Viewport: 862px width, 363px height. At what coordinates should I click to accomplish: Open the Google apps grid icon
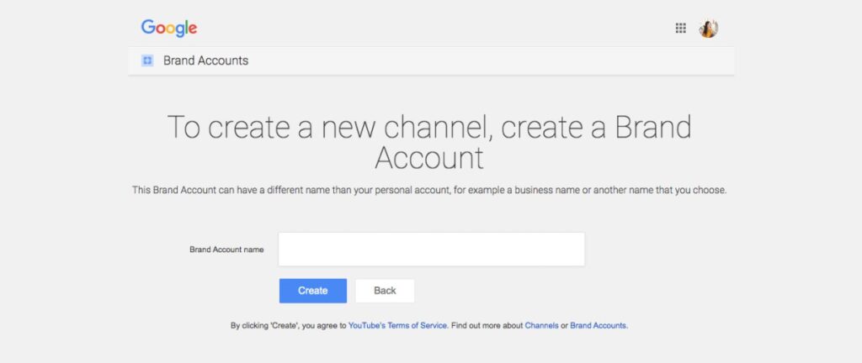[x=680, y=29]
